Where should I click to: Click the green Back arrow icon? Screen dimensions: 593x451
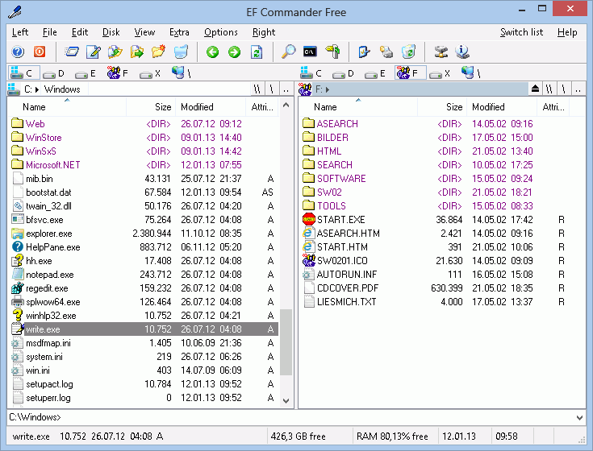[212, 52]
